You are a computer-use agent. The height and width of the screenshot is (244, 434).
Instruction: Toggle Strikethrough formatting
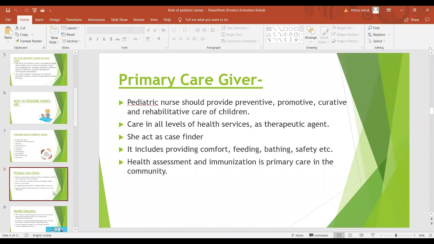[x=118, y=39]
